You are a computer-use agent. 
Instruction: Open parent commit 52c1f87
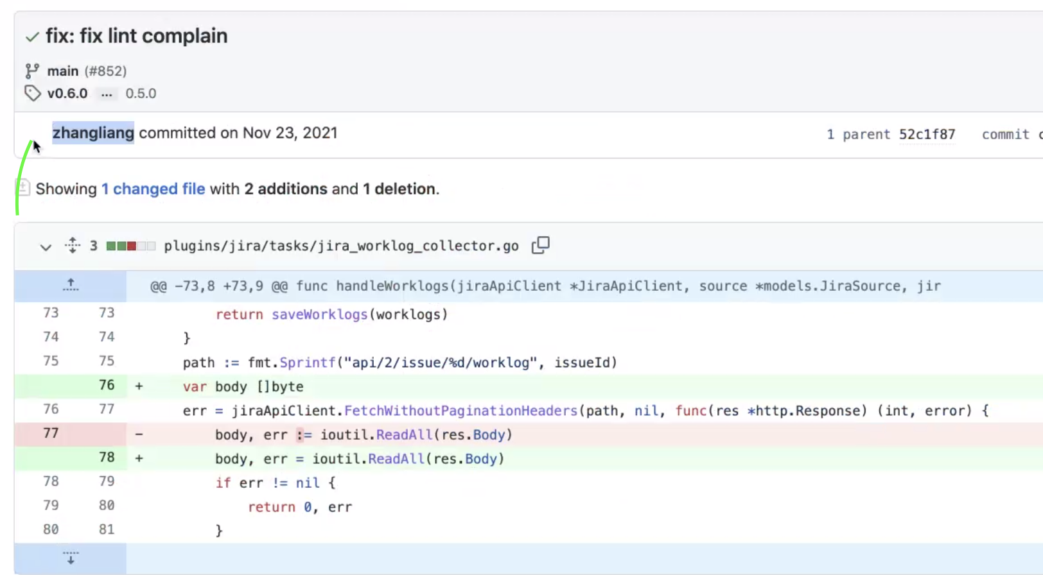927,134
